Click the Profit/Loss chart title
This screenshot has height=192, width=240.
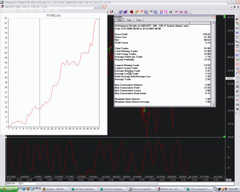(54, 15)
